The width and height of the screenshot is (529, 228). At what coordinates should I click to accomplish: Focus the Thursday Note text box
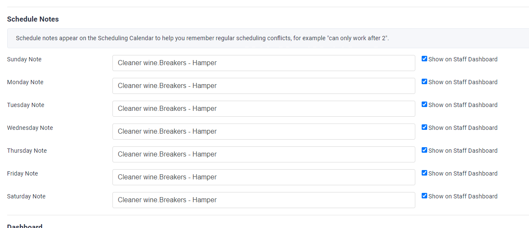[263, 154]
